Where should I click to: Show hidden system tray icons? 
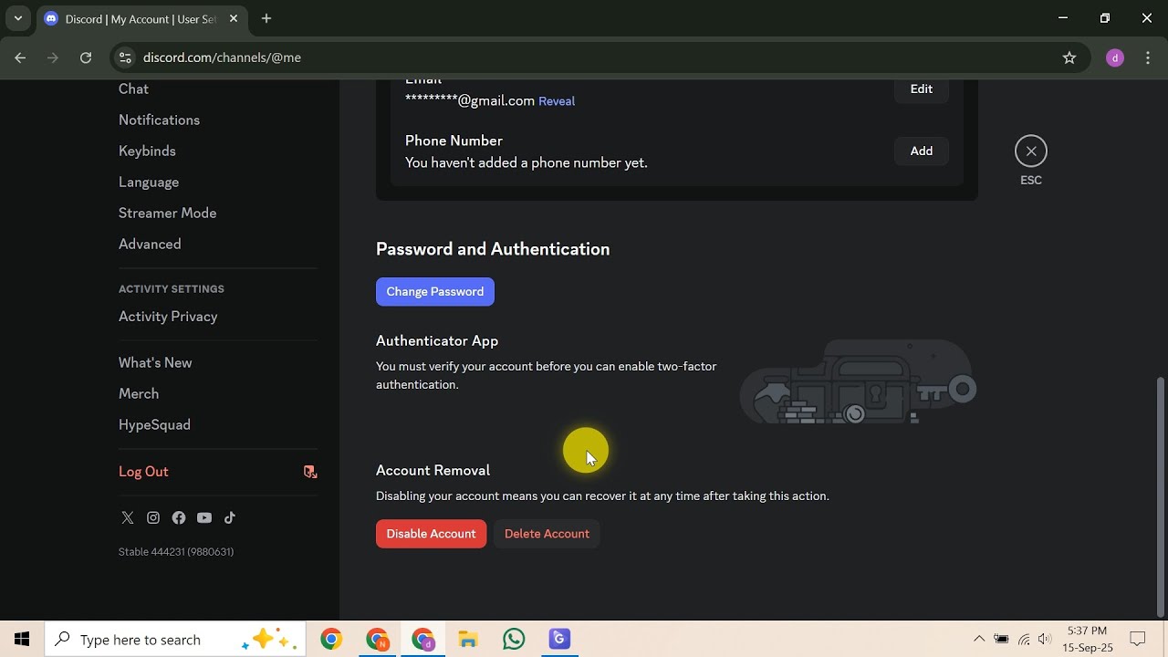coord(979,639)
